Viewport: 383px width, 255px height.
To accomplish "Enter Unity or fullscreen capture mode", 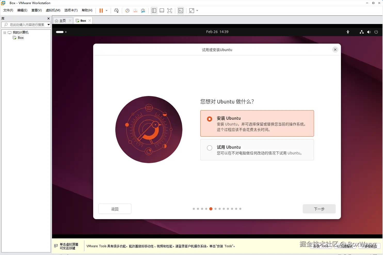I will pyautogui.click(x=170, y=11).
